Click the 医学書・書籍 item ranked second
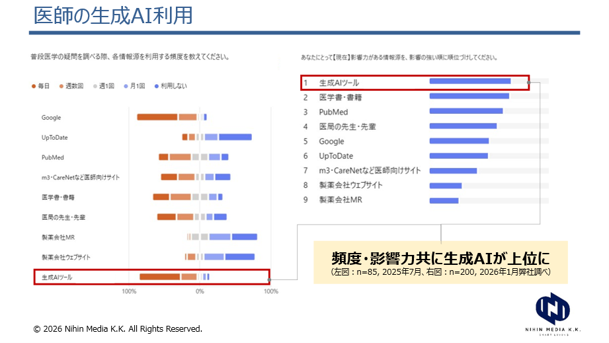Screen dimensions: 609x343 tap(340, 97)
